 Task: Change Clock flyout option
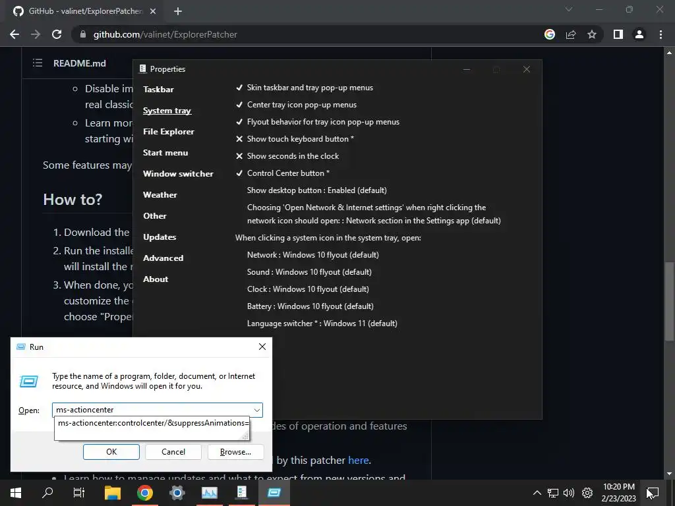308,289
